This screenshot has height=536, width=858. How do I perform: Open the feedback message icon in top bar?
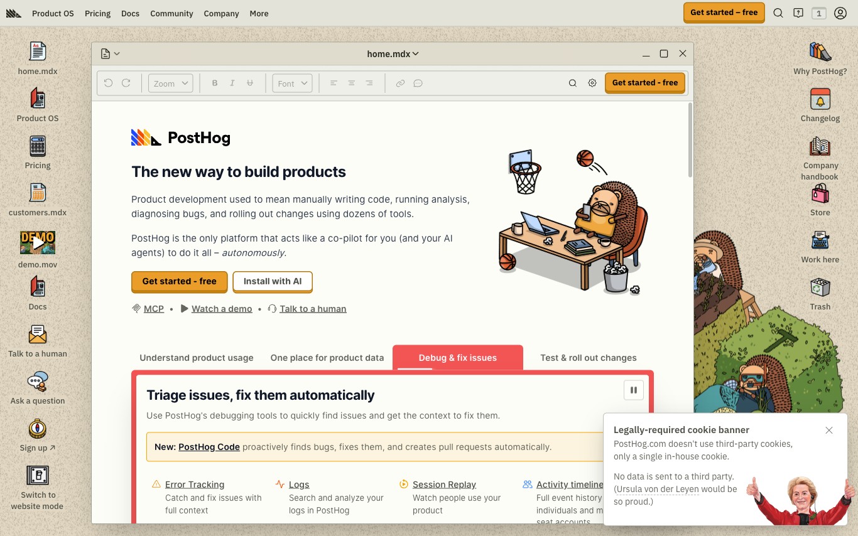(x=798, y=13)
